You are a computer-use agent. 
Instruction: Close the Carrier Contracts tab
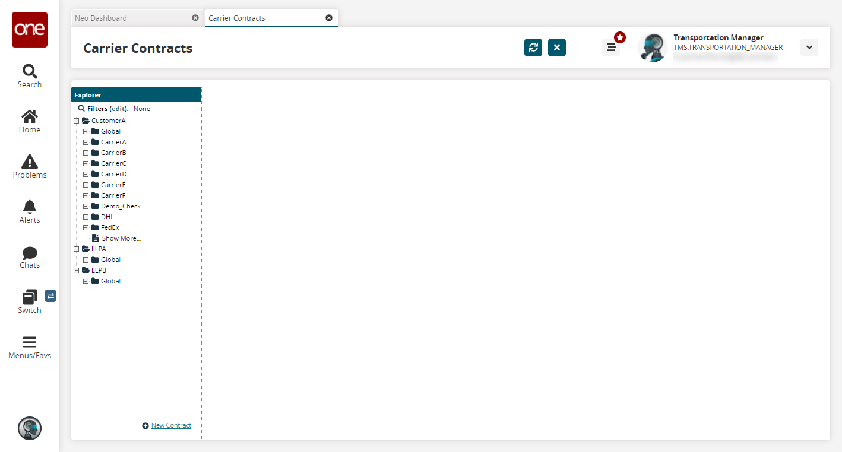[x=329, y=18]
